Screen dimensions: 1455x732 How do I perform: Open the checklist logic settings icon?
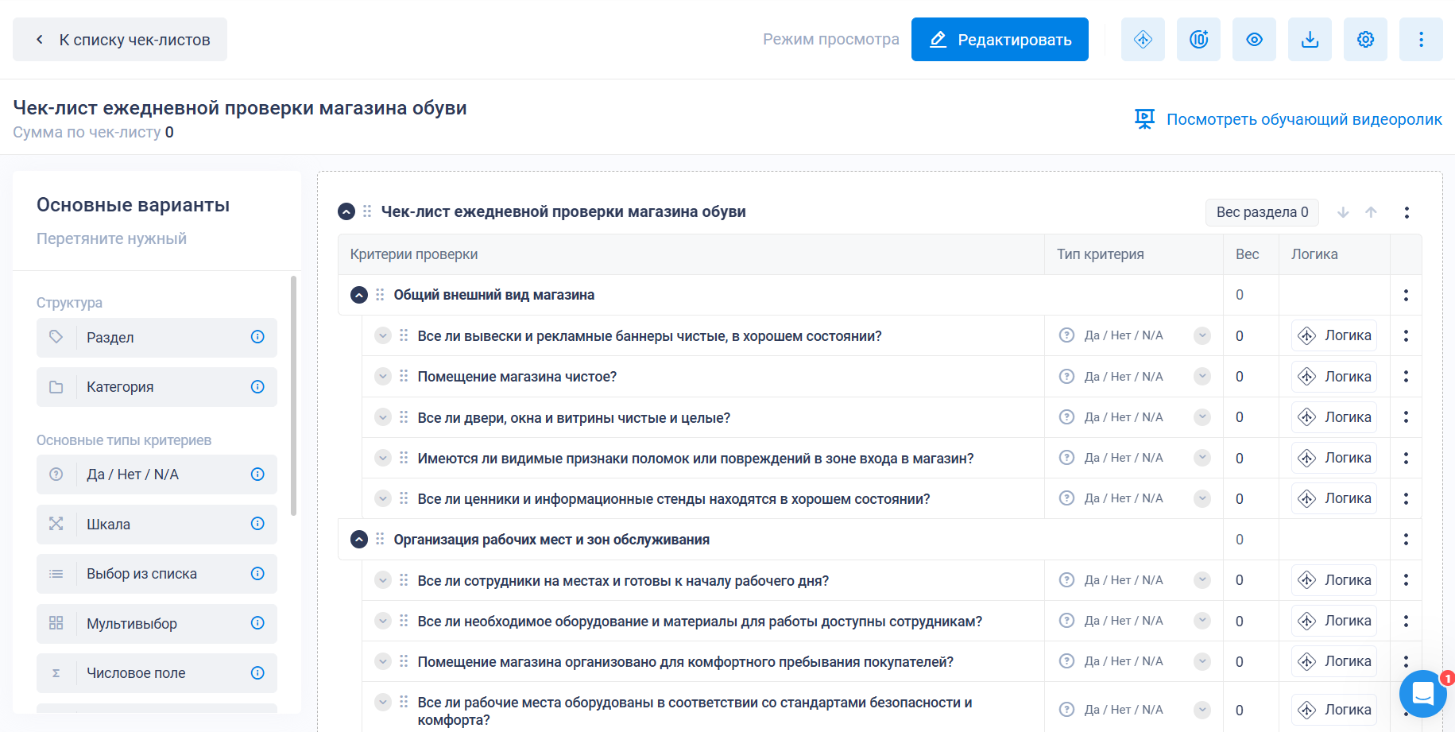(x=1143, y=38)
